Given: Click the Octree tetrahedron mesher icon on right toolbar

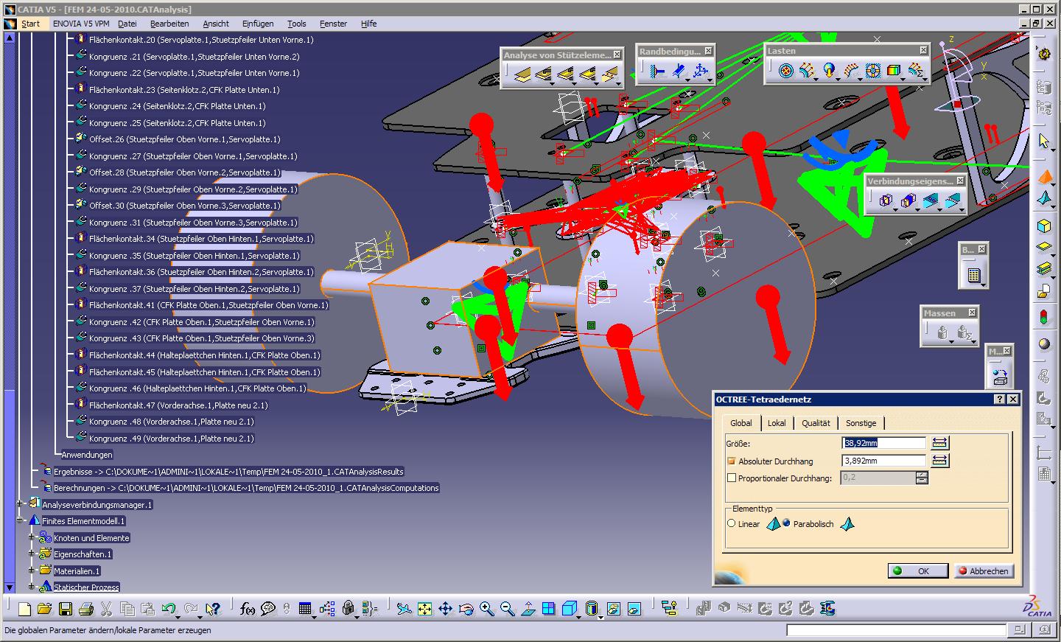Looking at the screenshot, I should click(x=1043, y=178).
